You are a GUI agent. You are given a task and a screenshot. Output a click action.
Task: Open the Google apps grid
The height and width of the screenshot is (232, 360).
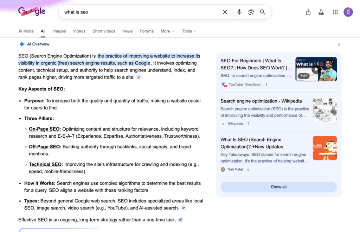[x=335, y=12]
